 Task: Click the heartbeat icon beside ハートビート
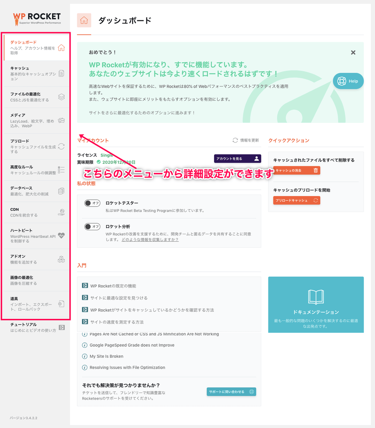click(61, 236)
